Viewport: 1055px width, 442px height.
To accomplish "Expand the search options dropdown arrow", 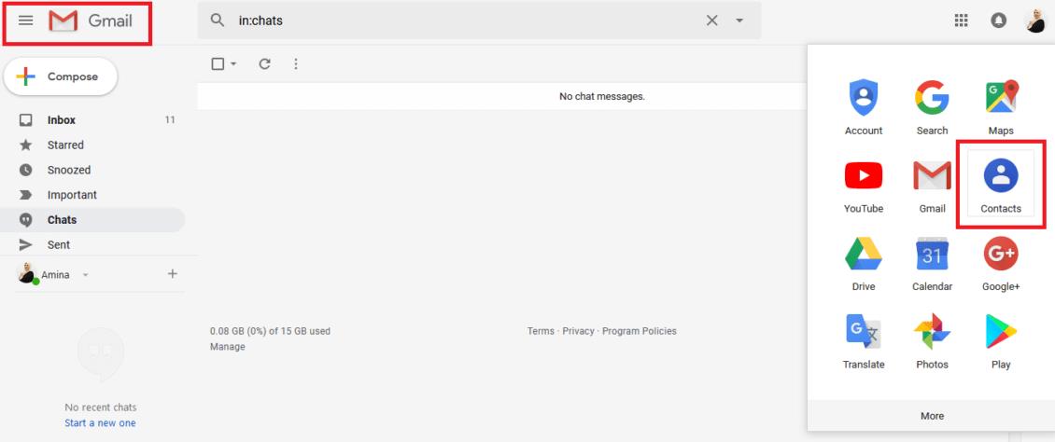I will tap(740, 21).
